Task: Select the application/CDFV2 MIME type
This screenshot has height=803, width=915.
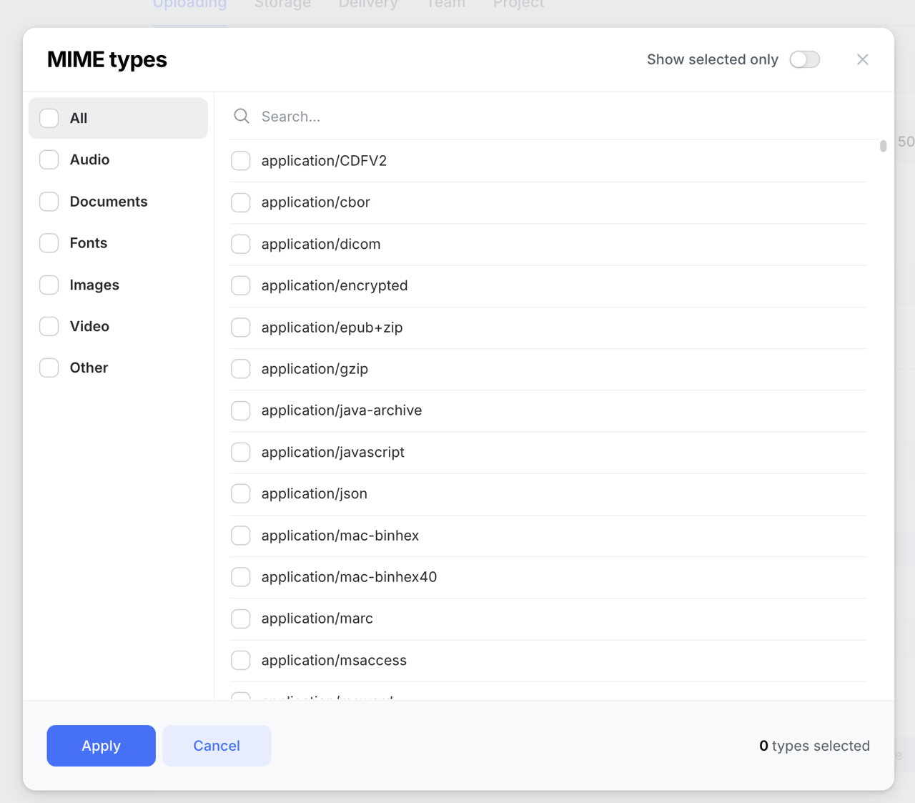Action: (x=240, y=161)
